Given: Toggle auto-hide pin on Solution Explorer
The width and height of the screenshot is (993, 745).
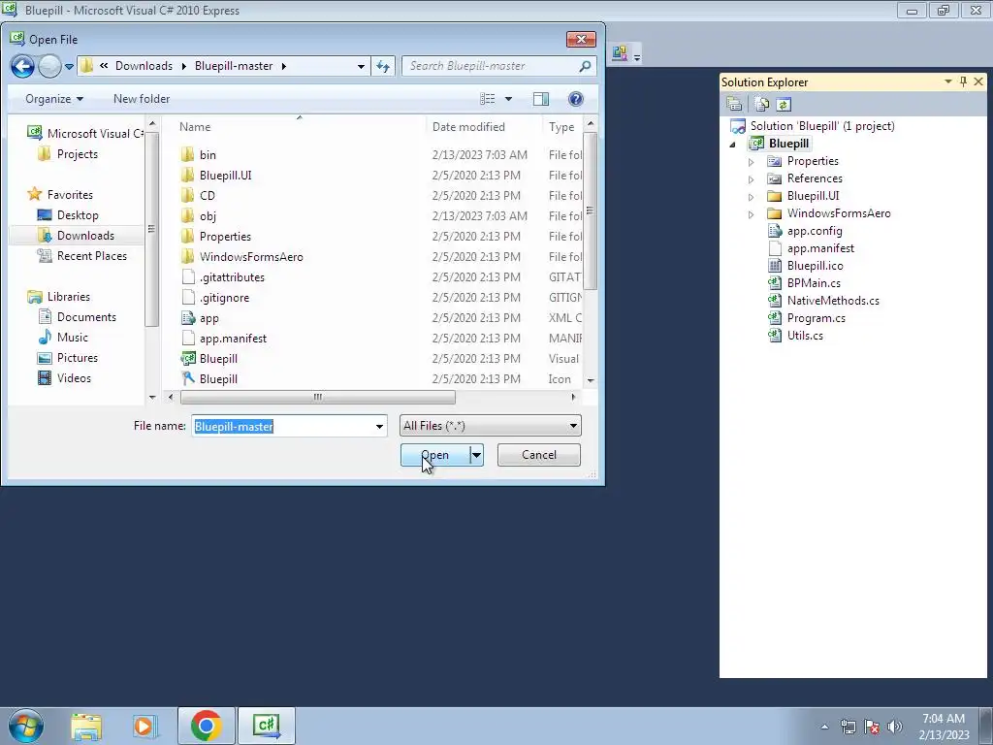Looking at the screenshot, I should click(963, 81).
